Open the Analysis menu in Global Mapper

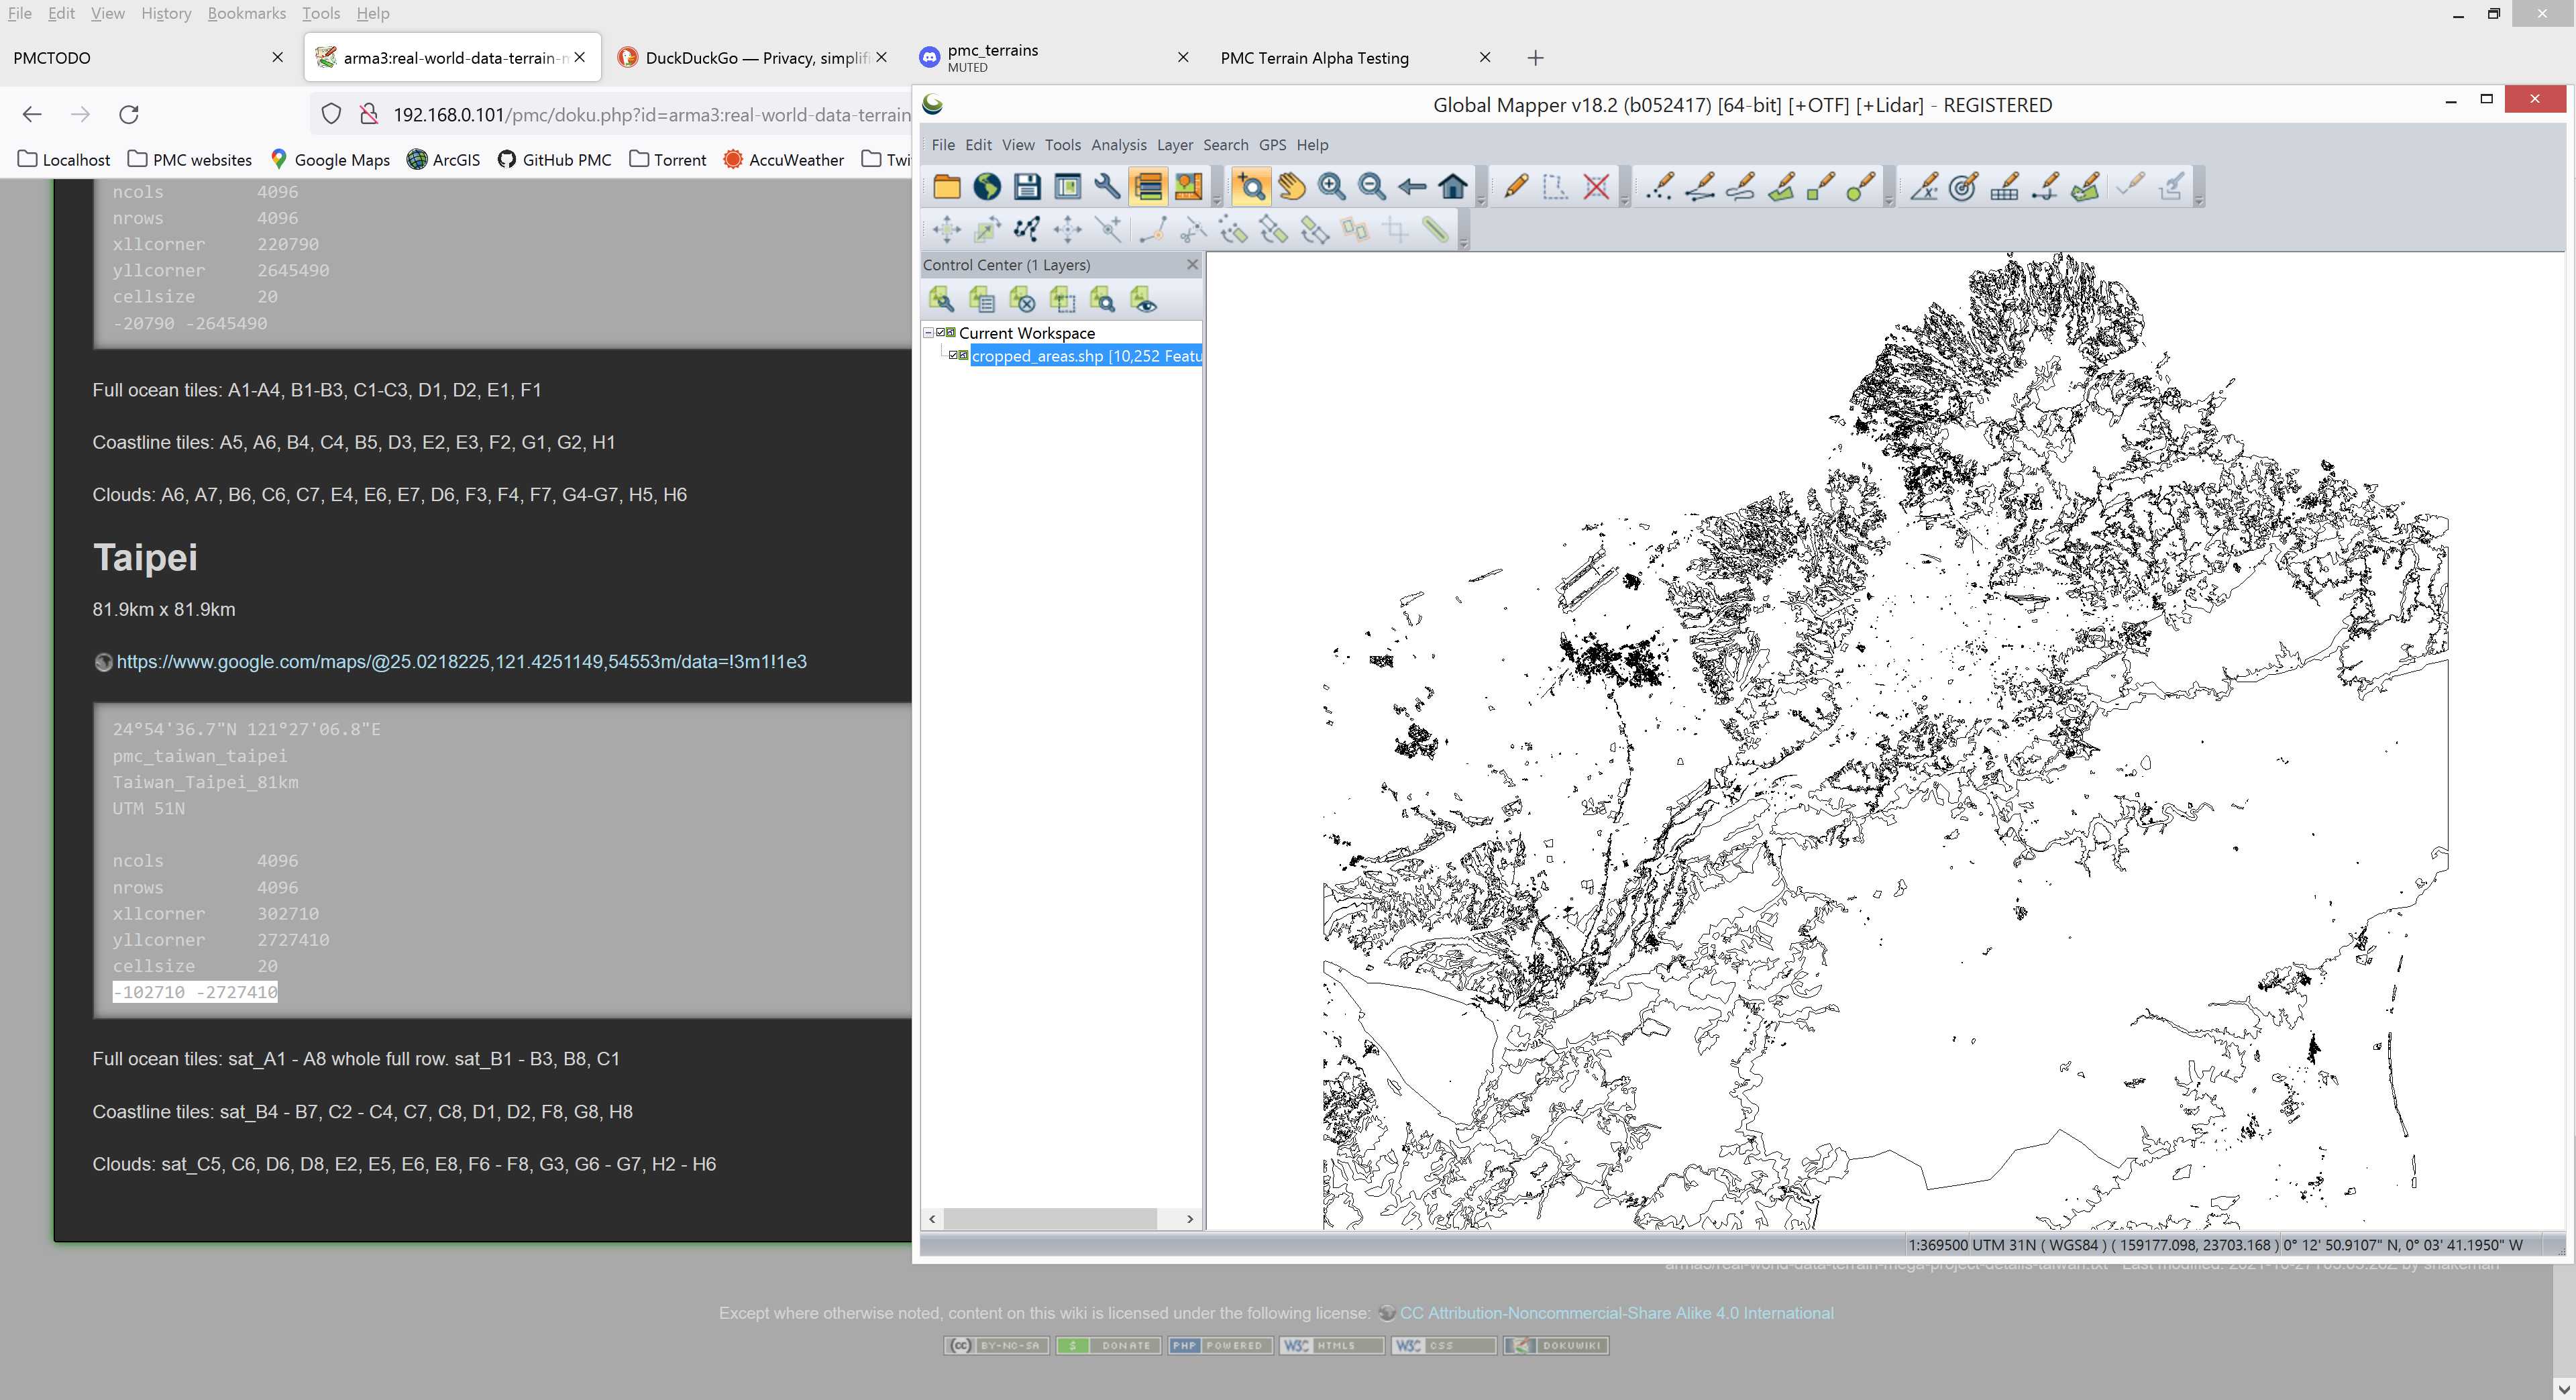coord(1118,145)
